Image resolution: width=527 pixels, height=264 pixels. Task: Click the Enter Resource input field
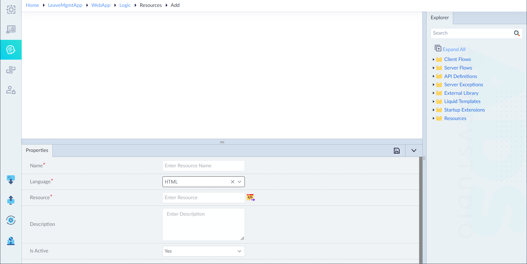[203, 198]
